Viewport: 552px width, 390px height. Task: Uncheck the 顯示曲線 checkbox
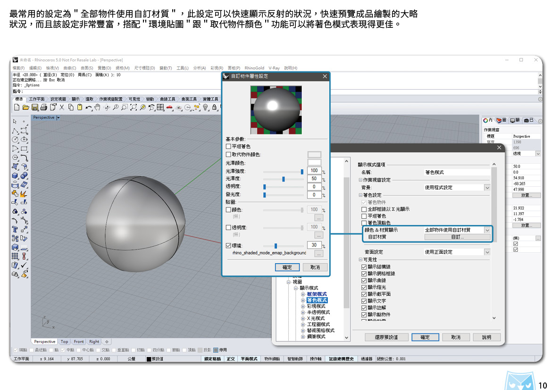click(x=364, y=281)
